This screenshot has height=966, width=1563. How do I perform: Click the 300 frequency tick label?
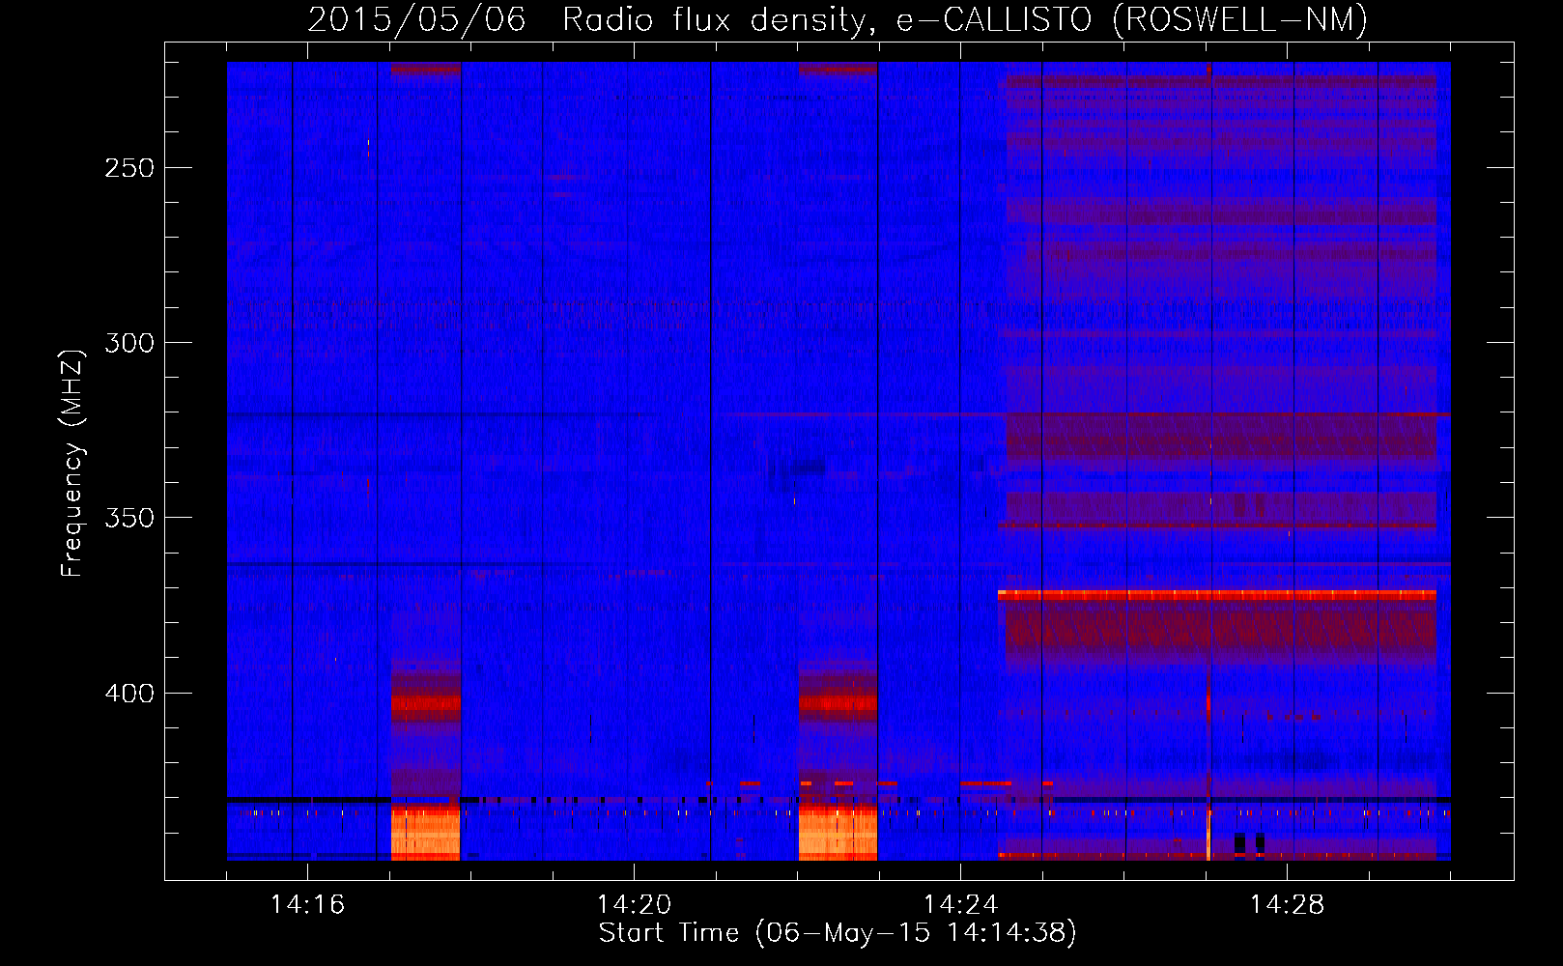pos(129,343)
